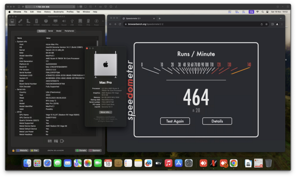Reload the Speedometer page
This screenshot has height=177, width=296.
point(121,24)
